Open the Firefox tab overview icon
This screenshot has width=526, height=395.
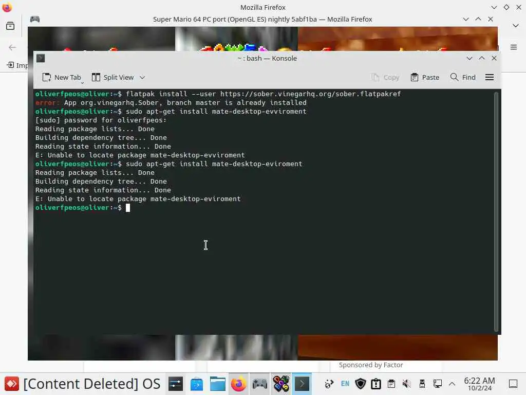click(10, 26)
